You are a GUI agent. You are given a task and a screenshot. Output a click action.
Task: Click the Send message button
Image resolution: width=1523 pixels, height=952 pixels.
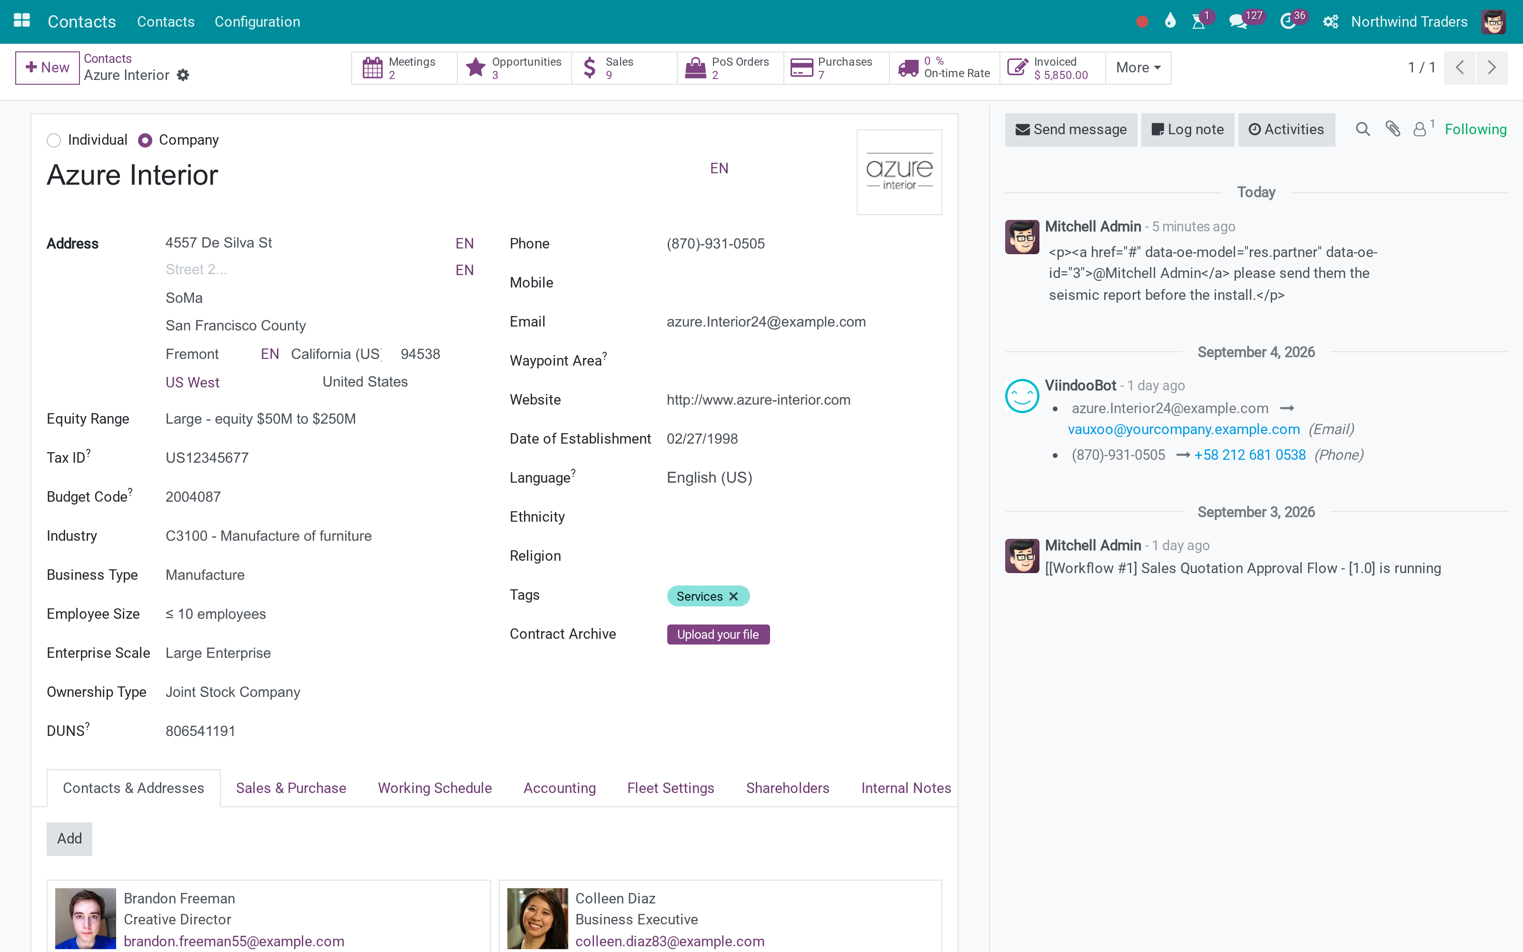coord(1070,129)
